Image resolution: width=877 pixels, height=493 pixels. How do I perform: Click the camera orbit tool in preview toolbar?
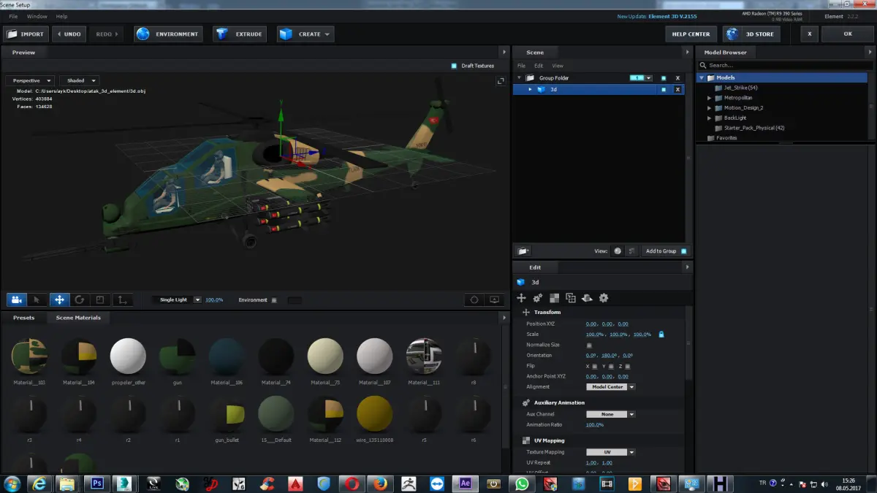16,299
